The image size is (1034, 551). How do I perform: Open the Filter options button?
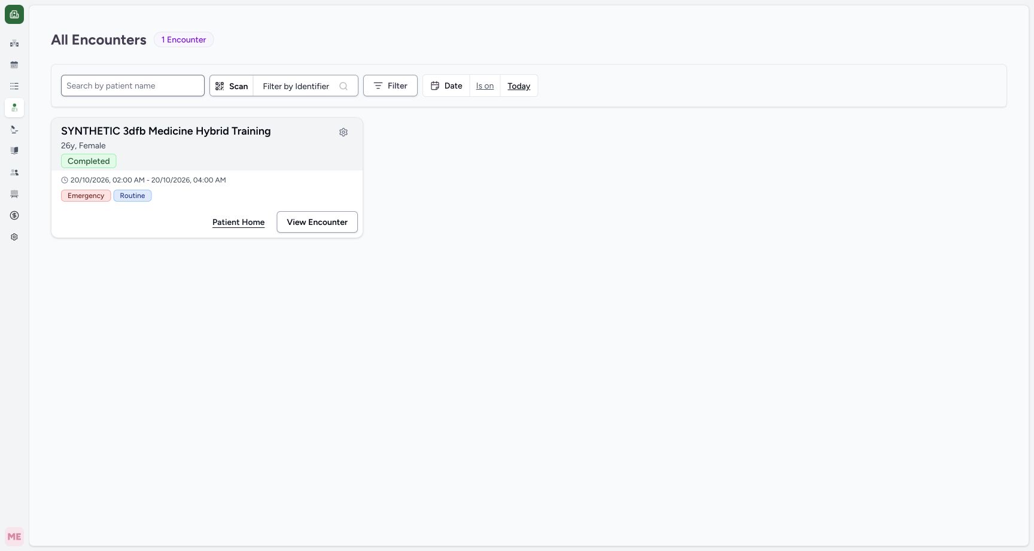pos(390,86)
